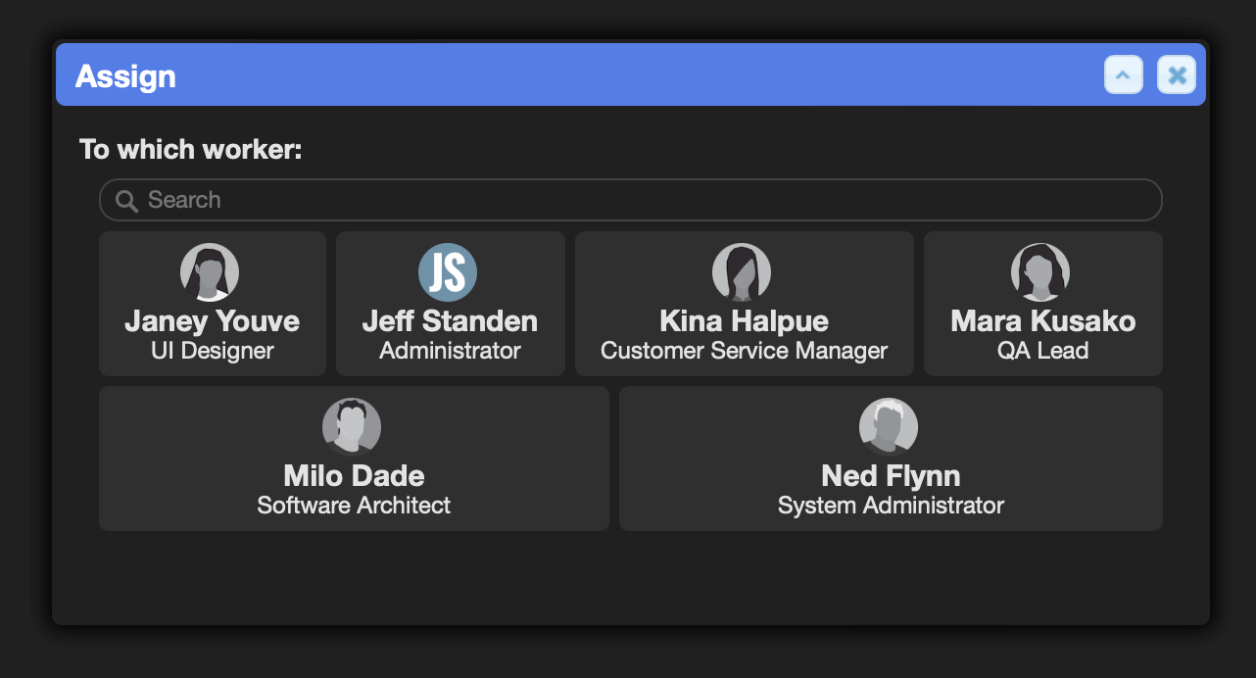Pick Mara Kusako by her name
The height and width of the screenshot is (678, 1256).
[1043, 321]
